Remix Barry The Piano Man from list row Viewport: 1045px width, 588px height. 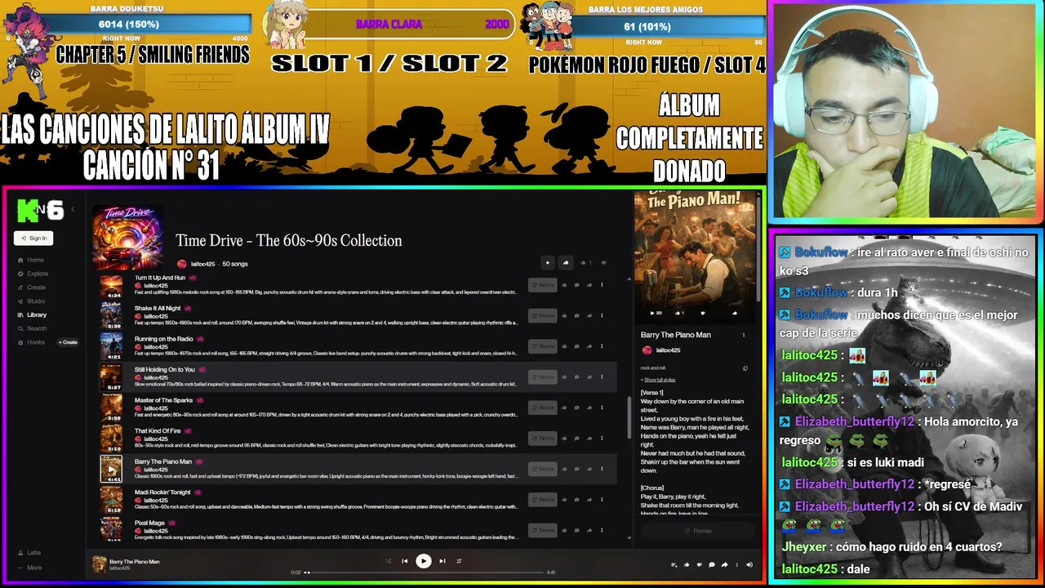(542, 469)
